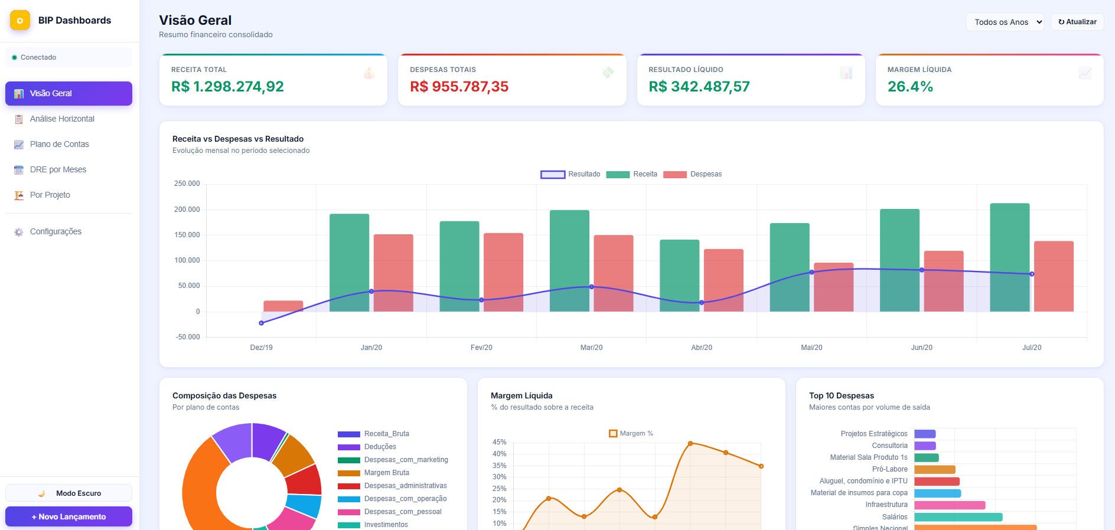Viewport: 1115px width, 530px height.
Task: Click the DRE por Meses calendar icon
Action: 19,170
